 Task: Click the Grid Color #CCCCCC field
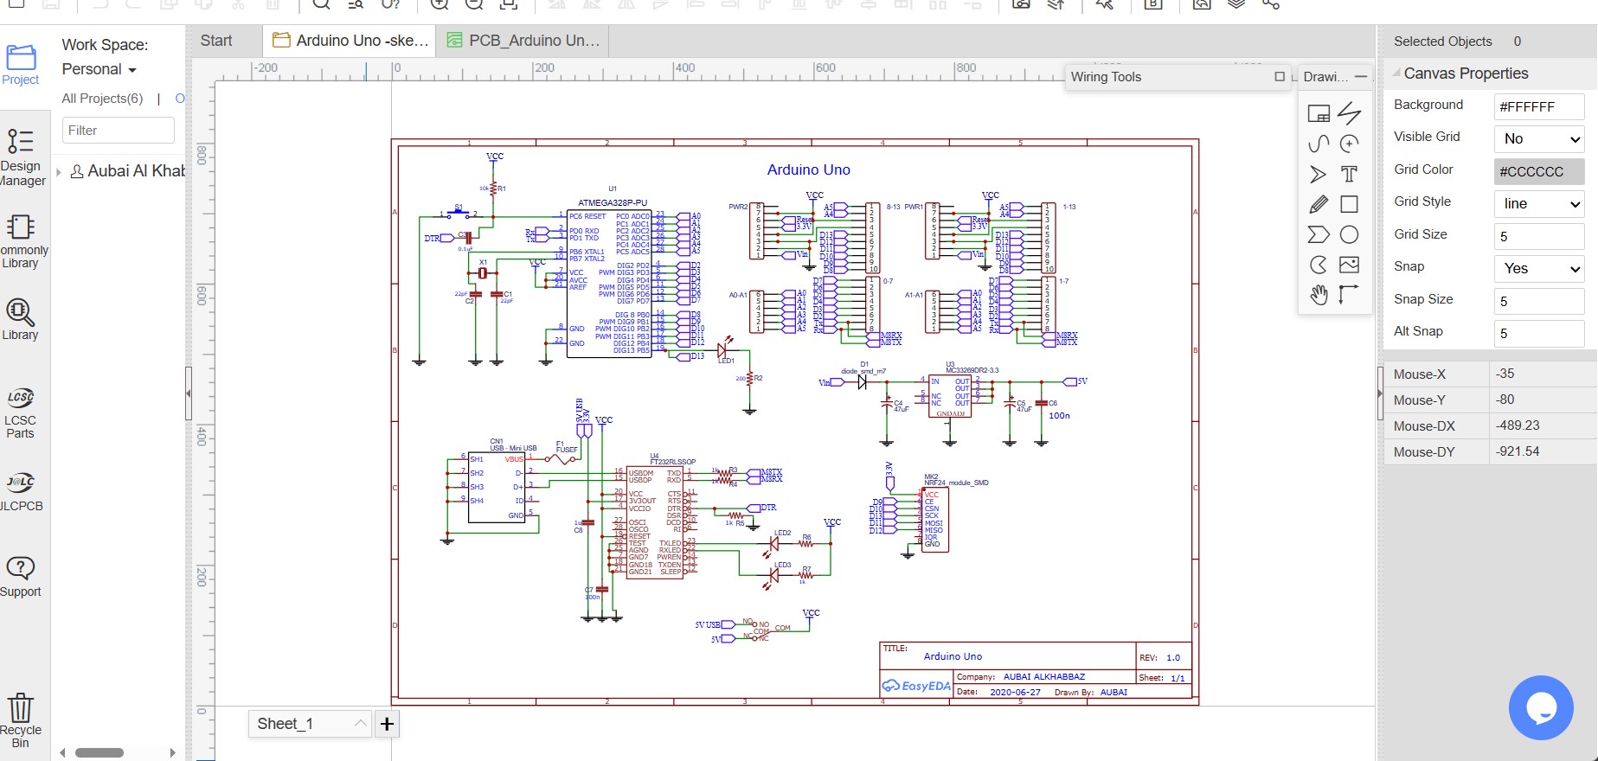pyautogui.click(x=1539, y=171)
